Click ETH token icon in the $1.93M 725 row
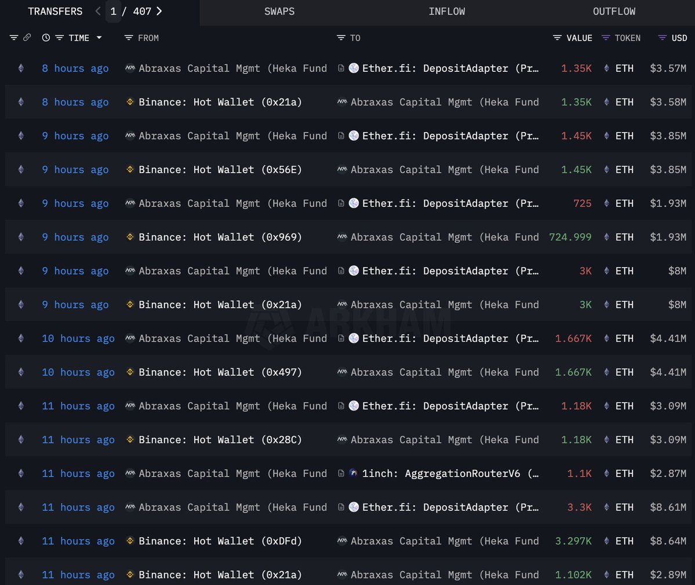 [606, 203]
